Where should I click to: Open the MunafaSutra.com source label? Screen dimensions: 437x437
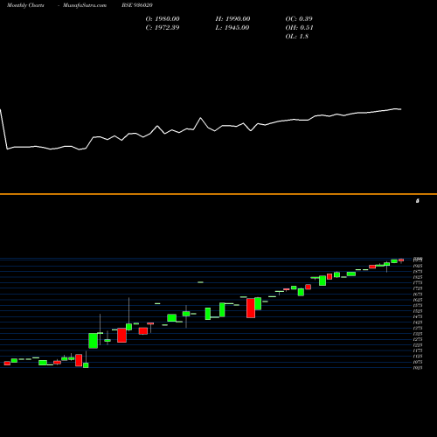85,5
